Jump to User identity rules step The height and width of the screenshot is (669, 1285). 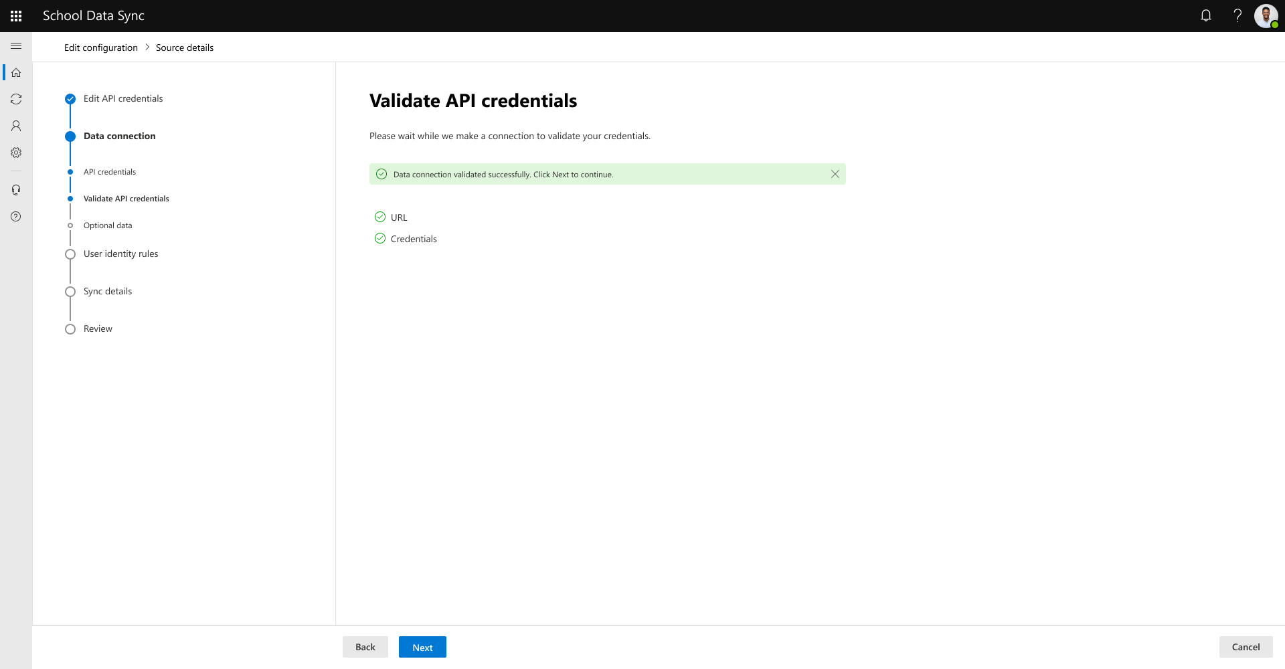pyautogui.click(x=120, y=254)
